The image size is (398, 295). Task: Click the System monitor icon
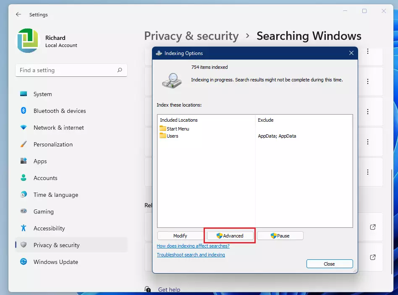click(x=24, y=94)
